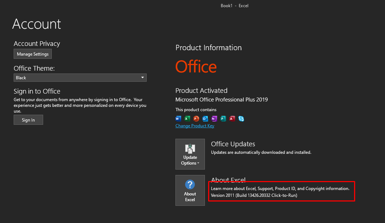Click the OneNote icon in product list

click(x=214, y=119)
